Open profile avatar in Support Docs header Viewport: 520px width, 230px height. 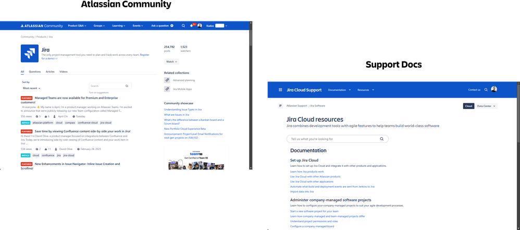(494, 89)
